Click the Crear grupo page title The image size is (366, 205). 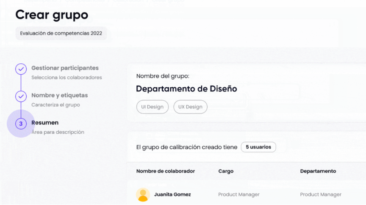(52, 15)
